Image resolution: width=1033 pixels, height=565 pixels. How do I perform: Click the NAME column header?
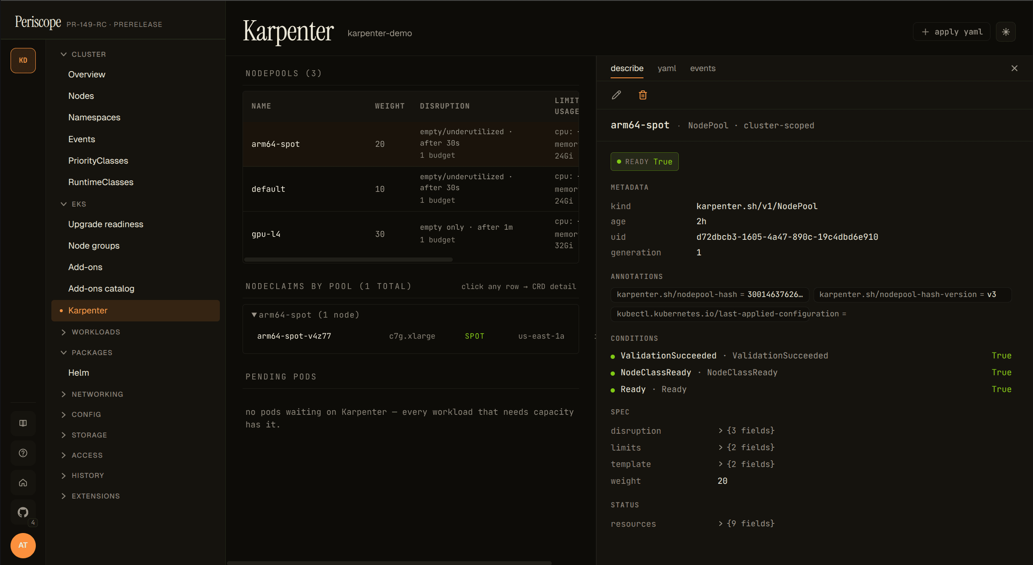(261, 106)
